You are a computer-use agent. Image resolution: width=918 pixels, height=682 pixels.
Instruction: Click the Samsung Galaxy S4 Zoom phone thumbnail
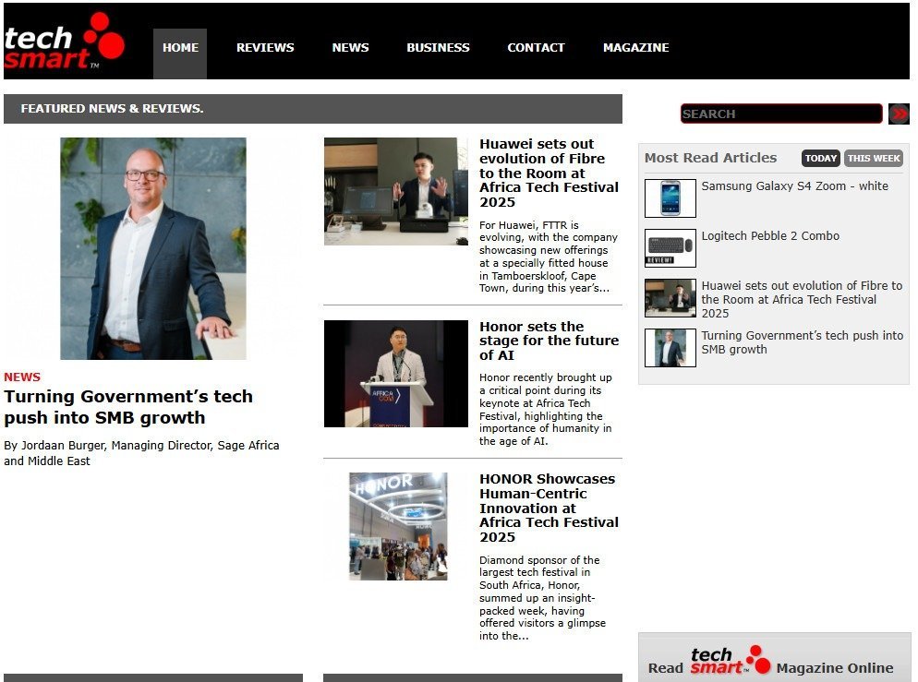click(x=670, y=198)
